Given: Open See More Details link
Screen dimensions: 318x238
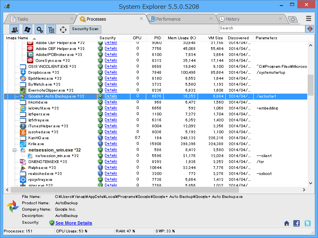Looking at the screenshot, I should [74, 223].
